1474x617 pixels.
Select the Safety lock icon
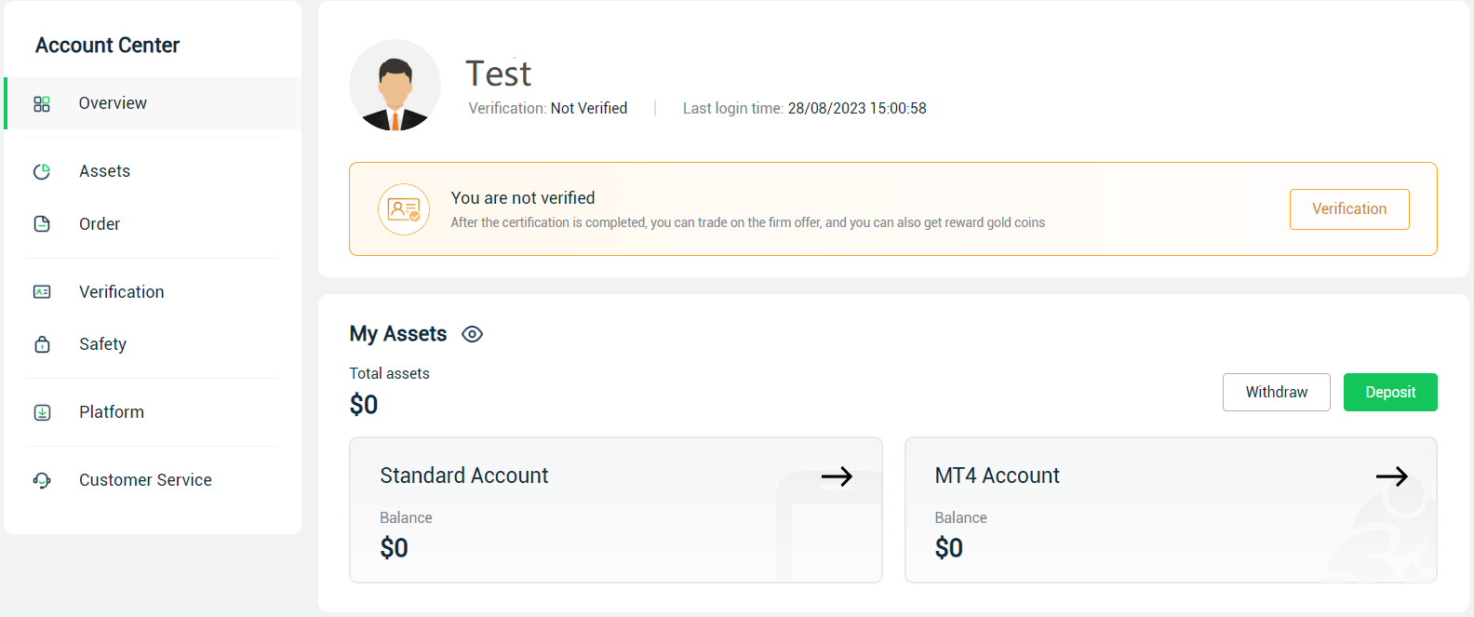click(42, 343)
